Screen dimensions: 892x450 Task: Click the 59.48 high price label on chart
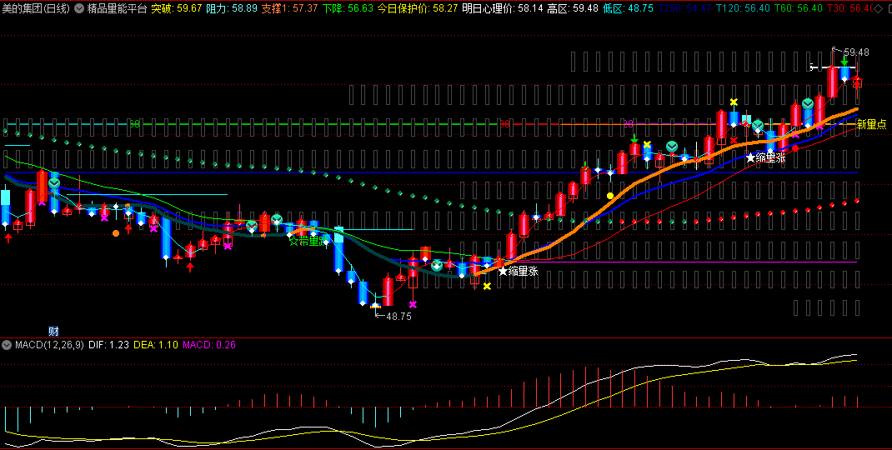point(856,52)
